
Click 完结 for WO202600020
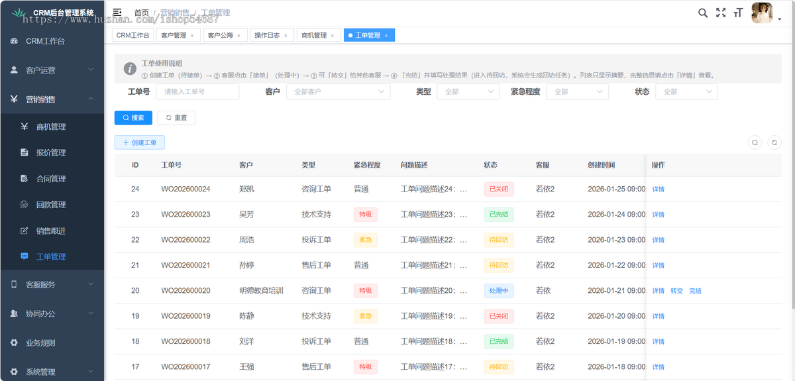coord(695,291)
